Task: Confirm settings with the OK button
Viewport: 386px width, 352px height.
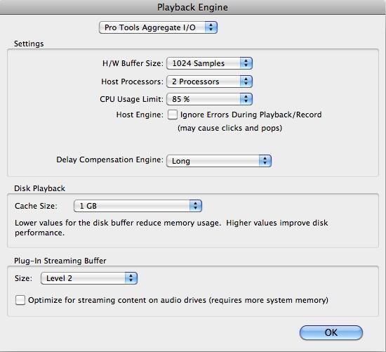Action: click(x=331, y=333)
